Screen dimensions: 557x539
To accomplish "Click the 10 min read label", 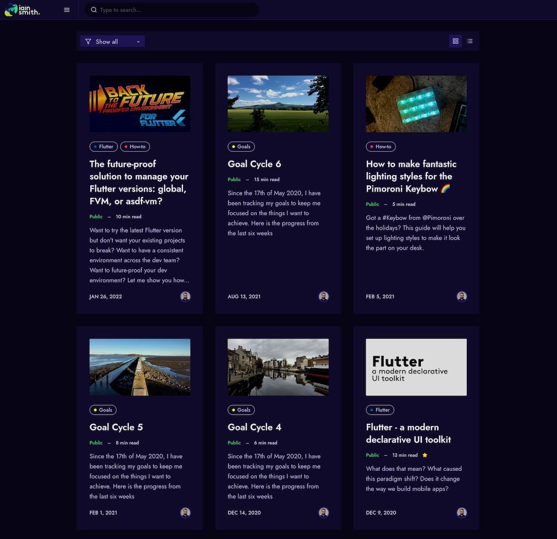I will 128,216.
